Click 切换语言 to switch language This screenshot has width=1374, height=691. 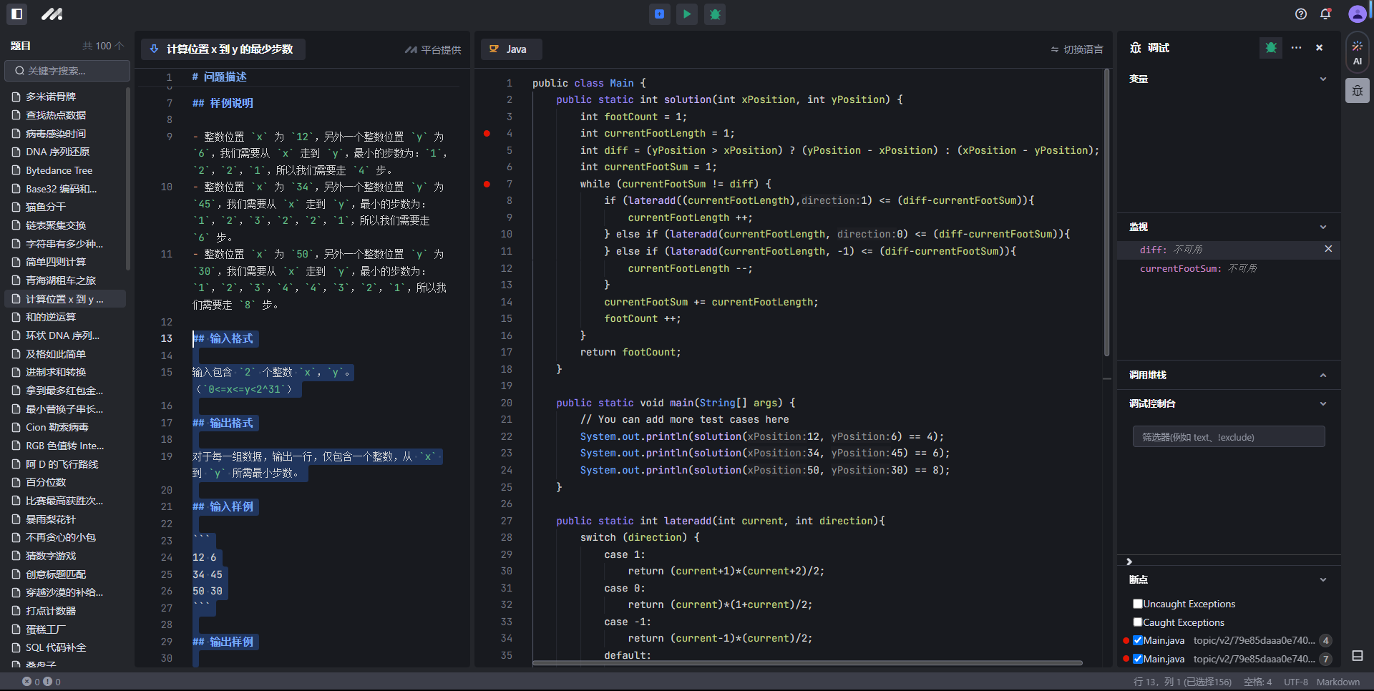[x=1077, y=49]
